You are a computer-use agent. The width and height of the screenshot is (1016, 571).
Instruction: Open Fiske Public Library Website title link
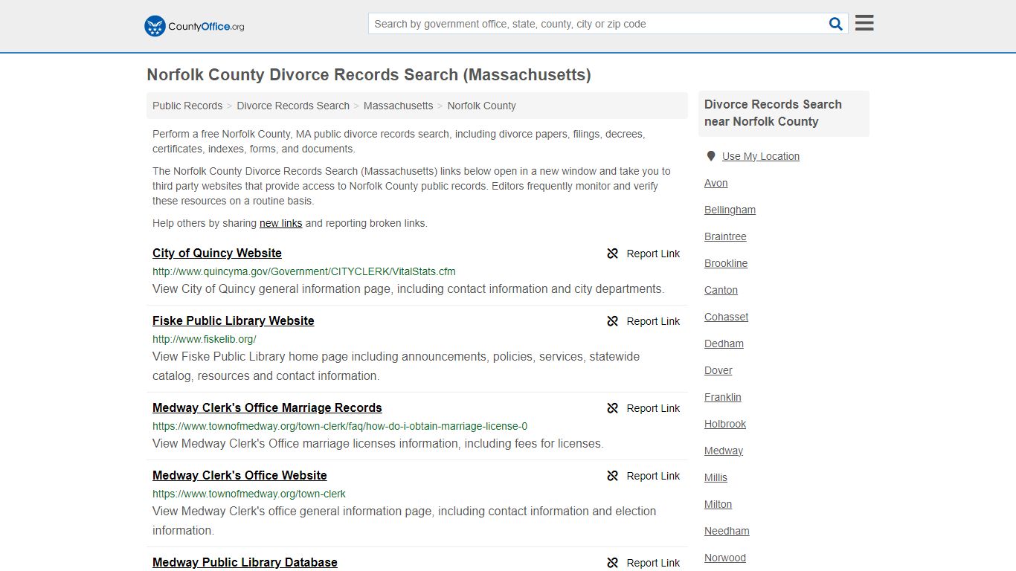[x=234, y=320]
